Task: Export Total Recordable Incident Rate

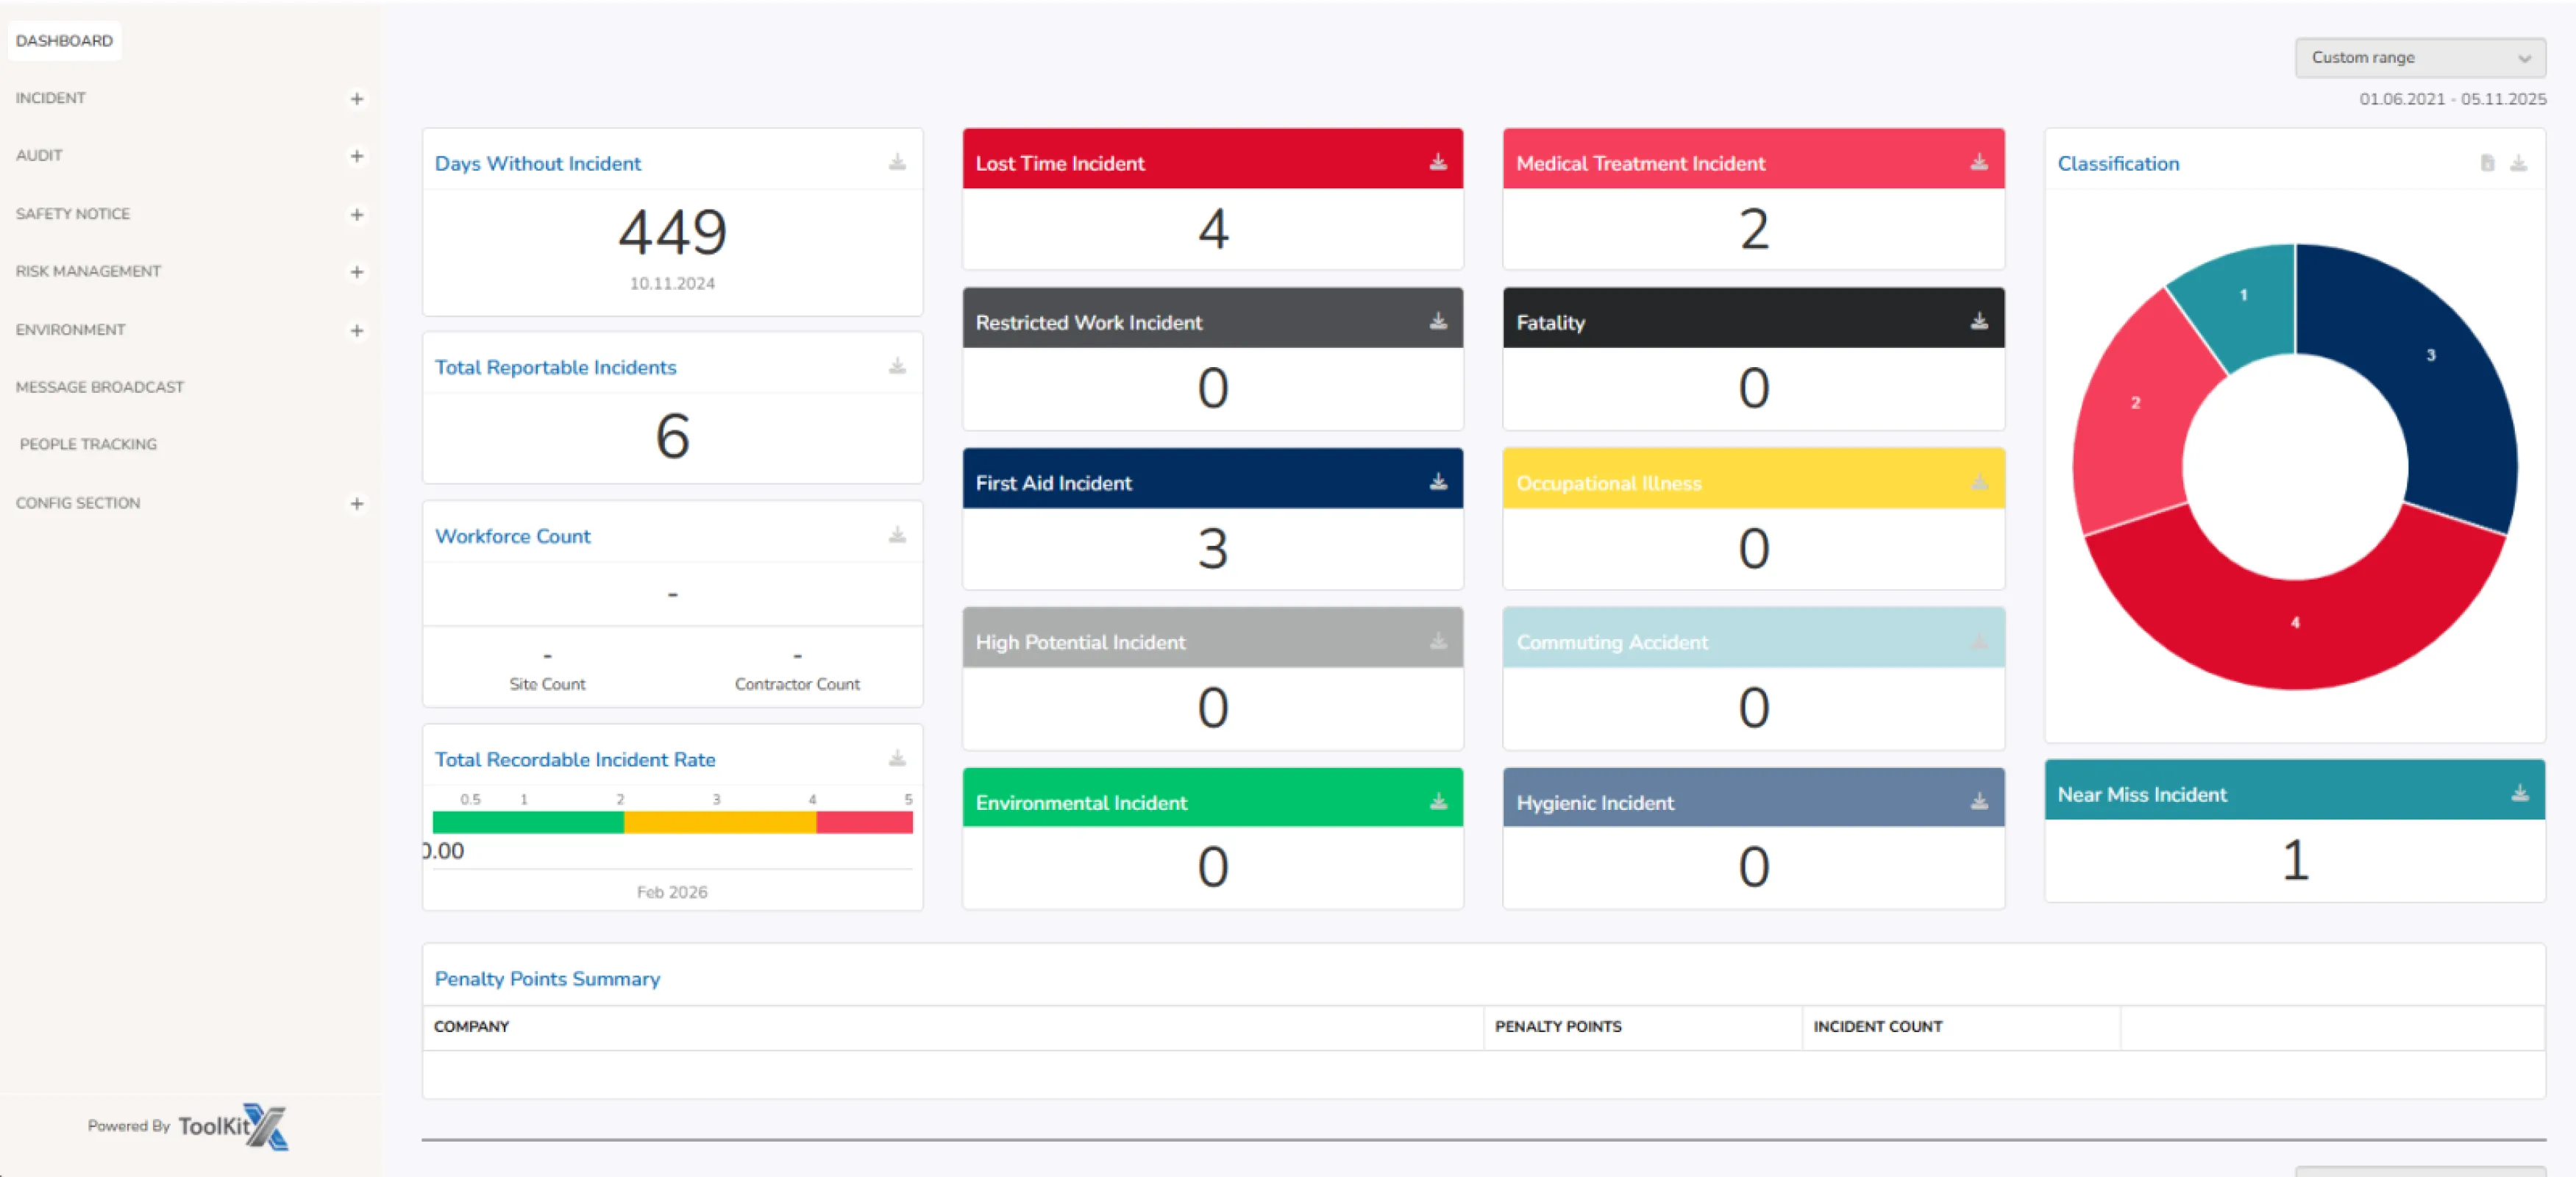Action: pos(897,758)
